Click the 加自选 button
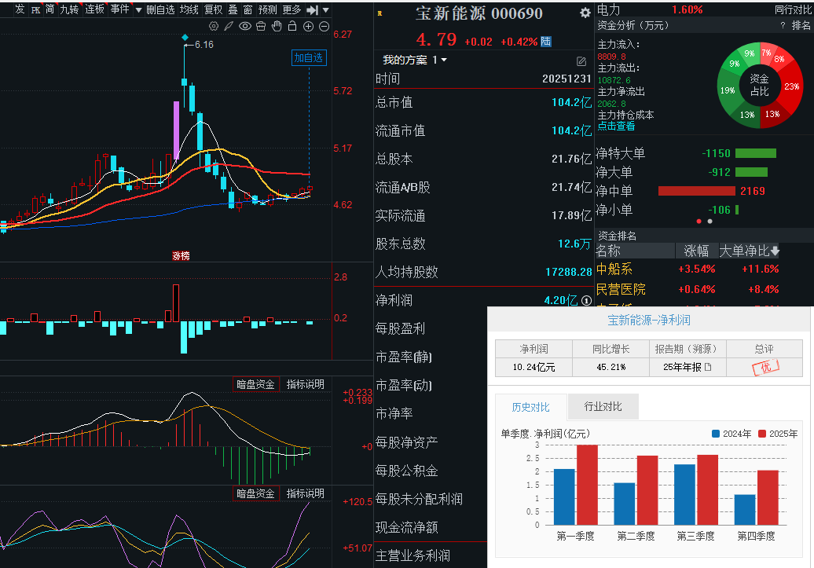Image resolution: width=814 pixels, height=568 pixels. pos(309,57)
